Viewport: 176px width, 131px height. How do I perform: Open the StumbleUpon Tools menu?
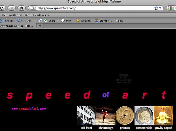coord(119,21)
